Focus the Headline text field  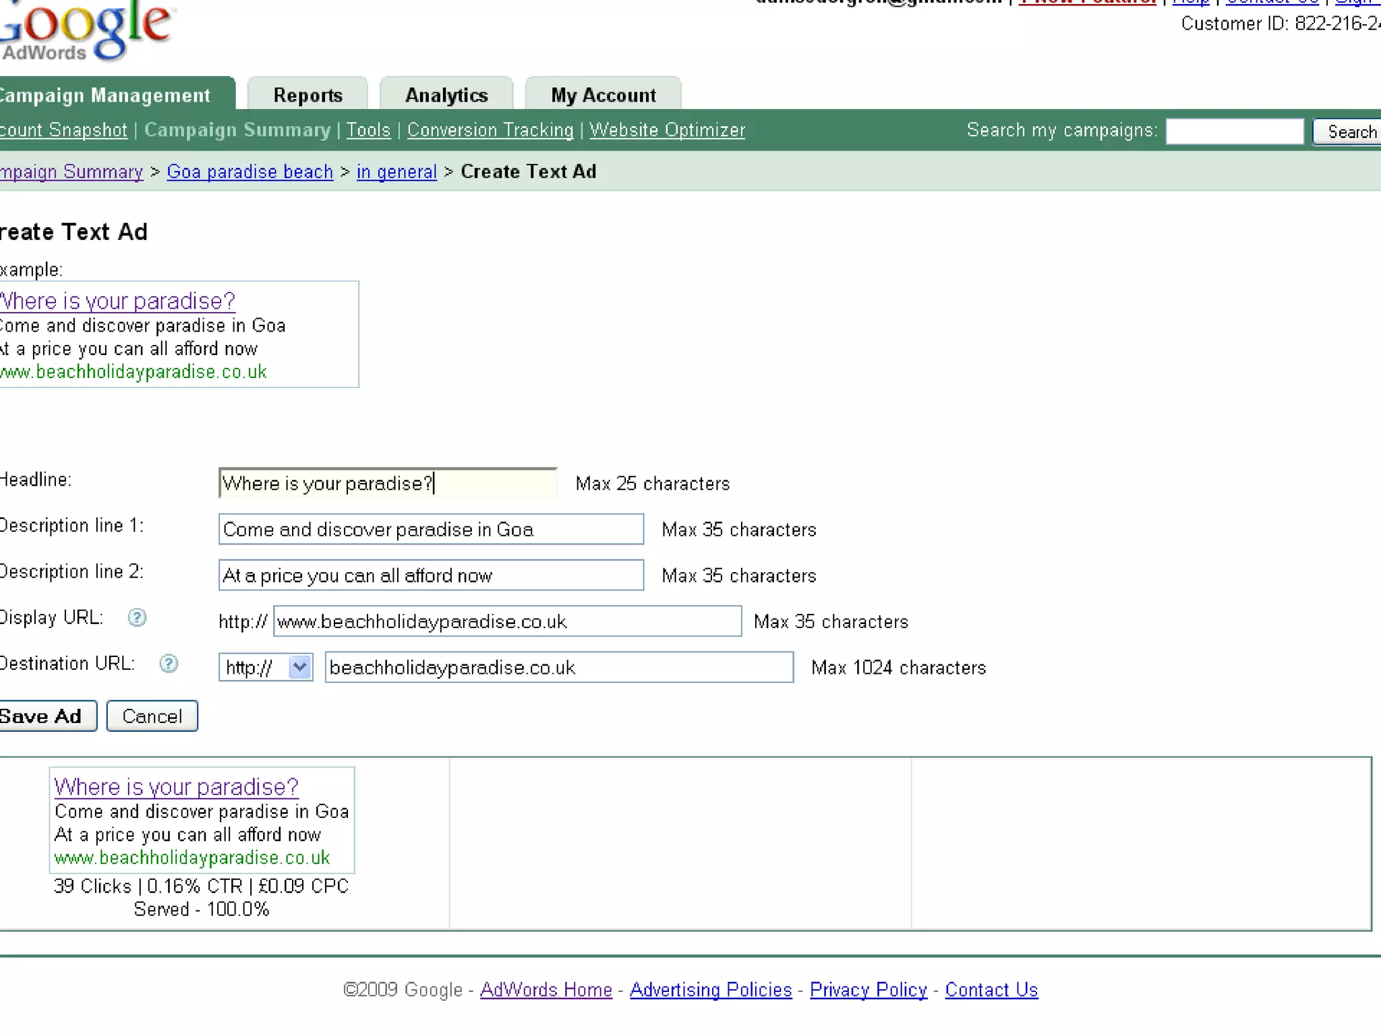pyautogui.click(x=388, y=483)
